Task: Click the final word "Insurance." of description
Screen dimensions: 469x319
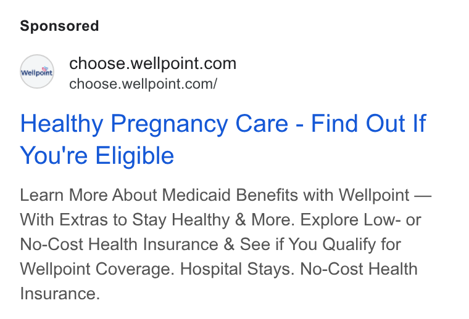Action: [x=60, y=294]
